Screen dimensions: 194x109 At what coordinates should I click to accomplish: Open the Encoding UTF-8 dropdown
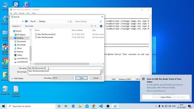pyautogui.click(x=63, y=78)
